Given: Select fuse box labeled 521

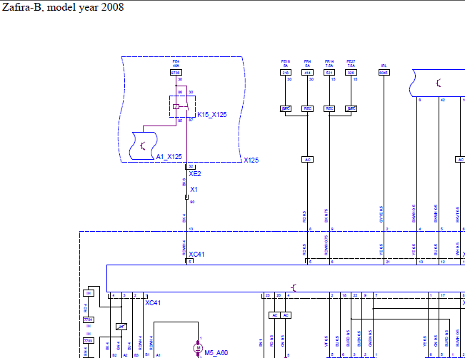Looking at the screenshot, I should click(329, 73).
